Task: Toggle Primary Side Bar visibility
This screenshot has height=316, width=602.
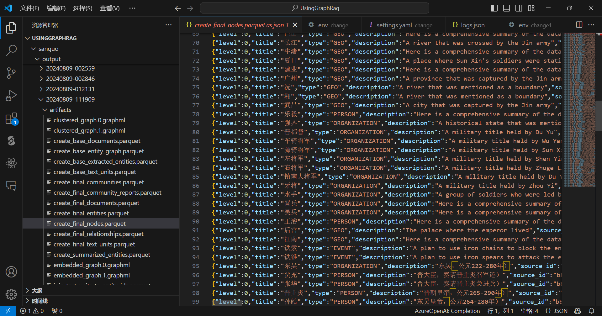Action: (494, 8)
